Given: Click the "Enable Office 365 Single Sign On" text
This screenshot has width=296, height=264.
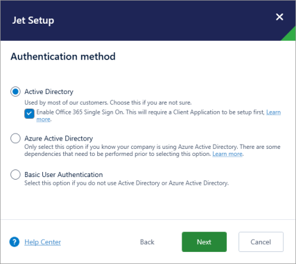Looking at the screenshot, I should [80, 112].
